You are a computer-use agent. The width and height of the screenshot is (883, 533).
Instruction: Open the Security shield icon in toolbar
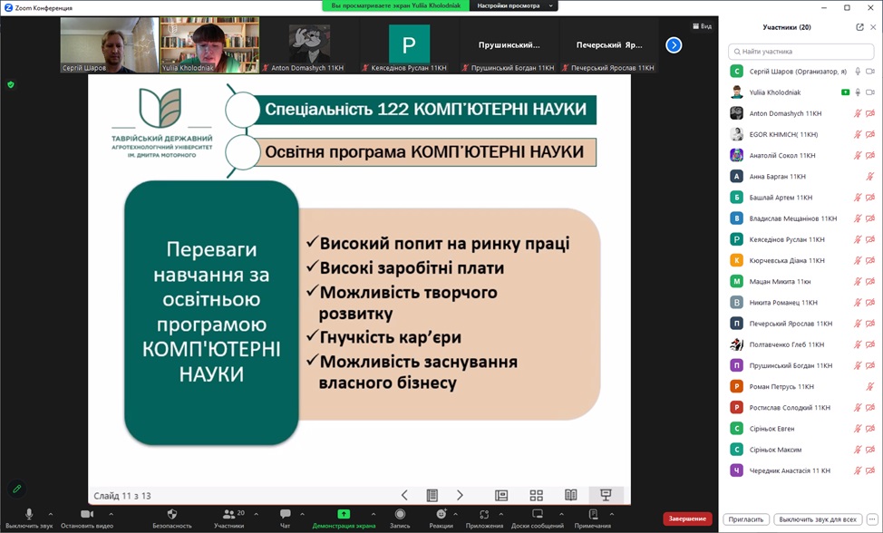tap(172, 513)
